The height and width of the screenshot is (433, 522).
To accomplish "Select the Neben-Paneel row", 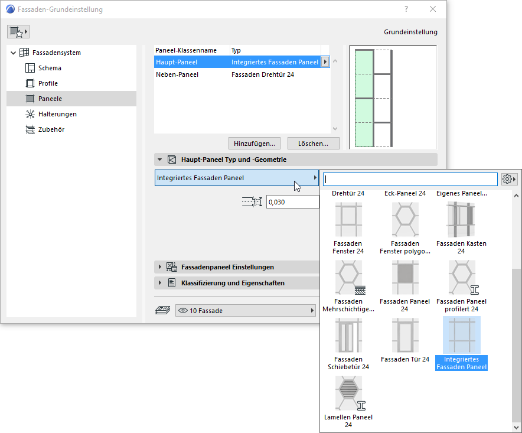I will pos(242,74).
